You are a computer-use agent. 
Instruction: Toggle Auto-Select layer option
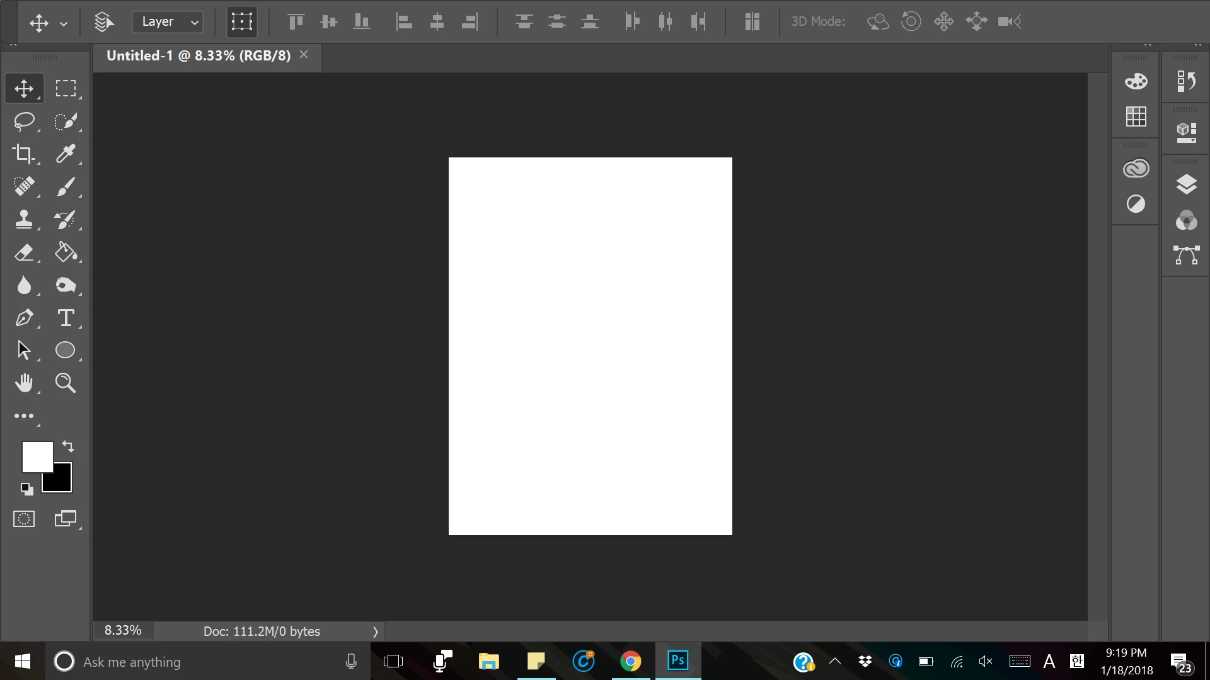(x=104, y=22)
